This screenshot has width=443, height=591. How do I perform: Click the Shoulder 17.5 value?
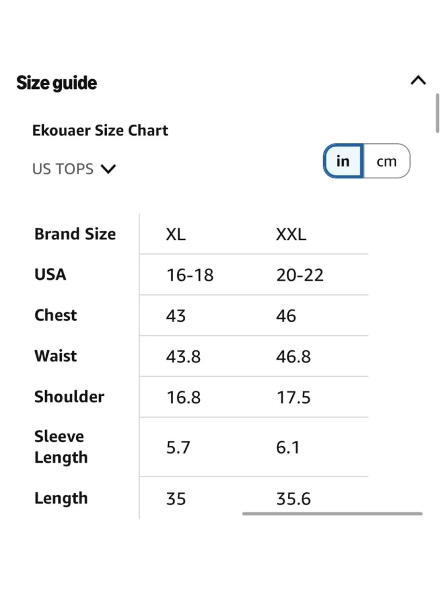[x=294, y=398]
